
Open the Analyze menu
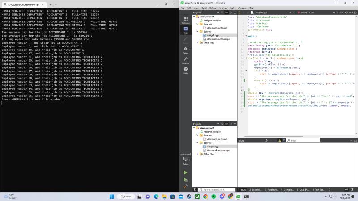coord(223,8)
